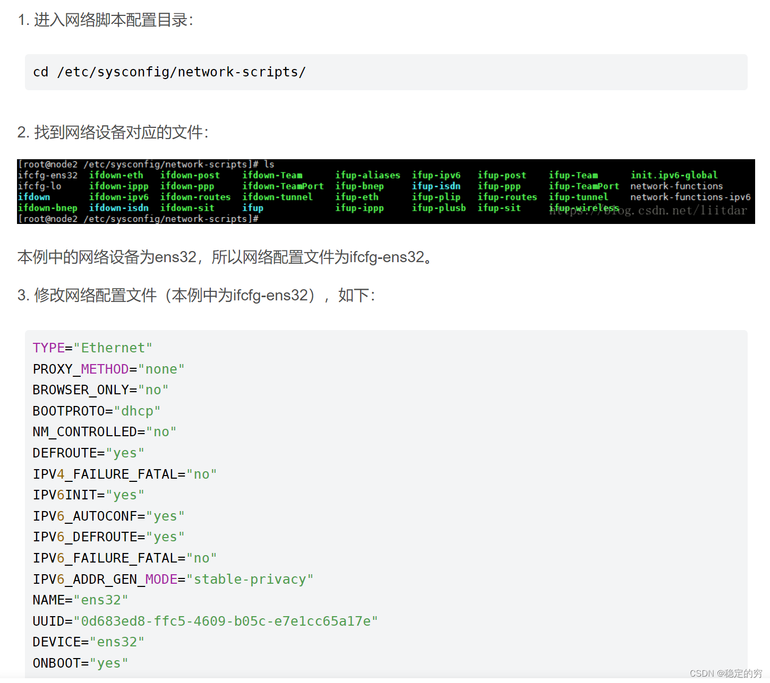Open the terminal listing screenshot image
Viewport: 770px width, 683px height.
386,192
